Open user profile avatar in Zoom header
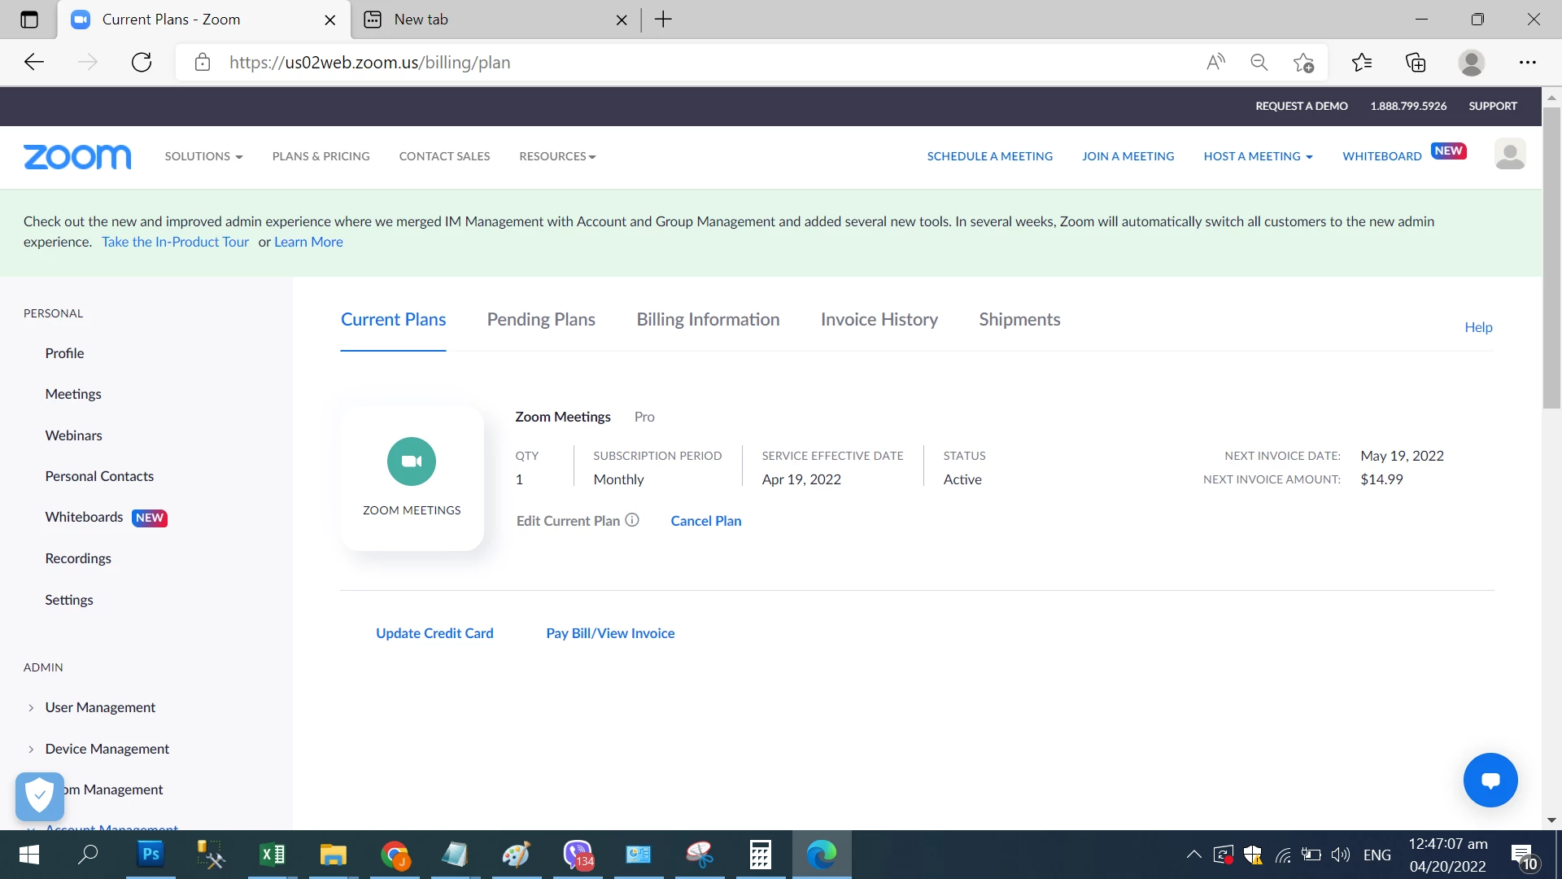1562x879 pixels. tap(1510, 155)
